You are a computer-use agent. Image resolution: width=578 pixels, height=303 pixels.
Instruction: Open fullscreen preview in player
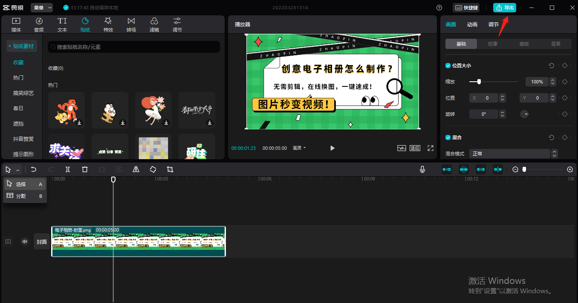coord(431,148)
